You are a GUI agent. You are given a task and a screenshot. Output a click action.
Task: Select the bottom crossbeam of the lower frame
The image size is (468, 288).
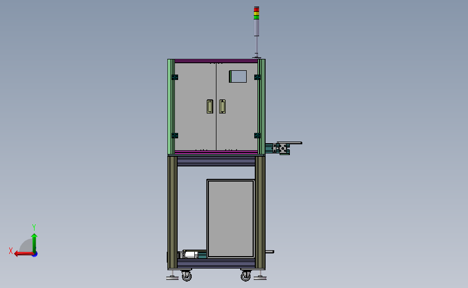(216, 264)
